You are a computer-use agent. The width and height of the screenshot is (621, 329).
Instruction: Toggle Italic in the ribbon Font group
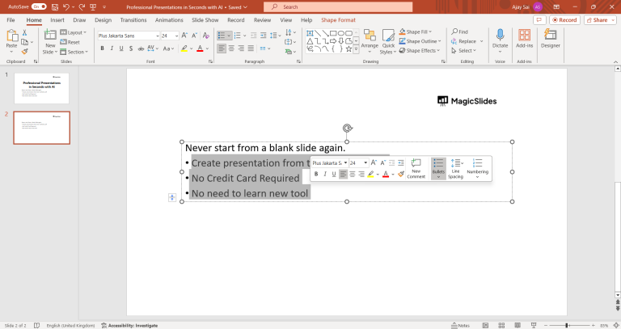pos(112,49)
